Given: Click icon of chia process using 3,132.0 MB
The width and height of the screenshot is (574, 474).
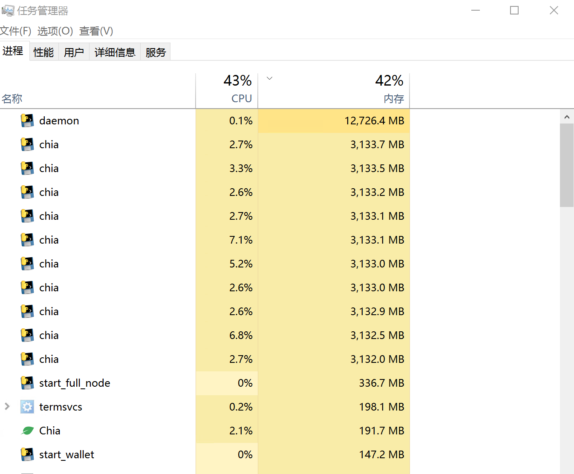Looking at the screenshot, I should [x=27, y=359].
